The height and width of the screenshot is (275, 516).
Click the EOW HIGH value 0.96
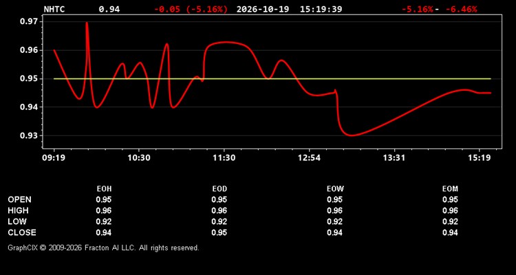(x=334, y=210)
